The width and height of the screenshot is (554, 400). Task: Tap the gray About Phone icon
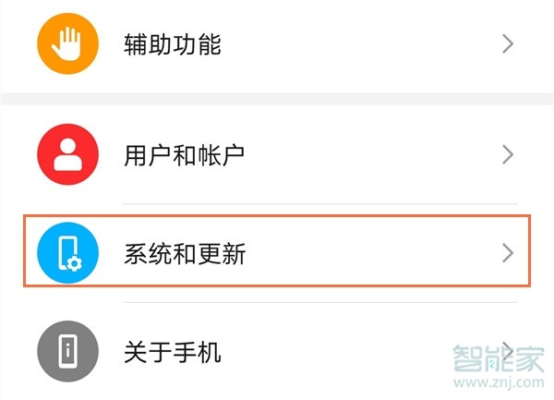(67, 351)
